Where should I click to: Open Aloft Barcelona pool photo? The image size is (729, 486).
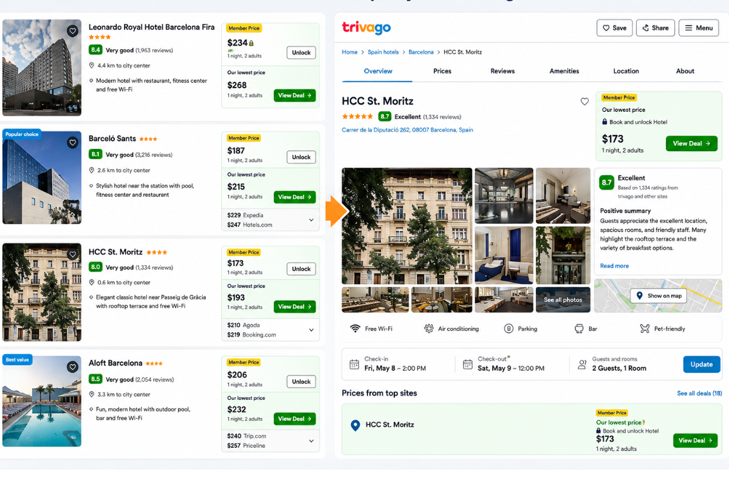[x=42, y=401]
